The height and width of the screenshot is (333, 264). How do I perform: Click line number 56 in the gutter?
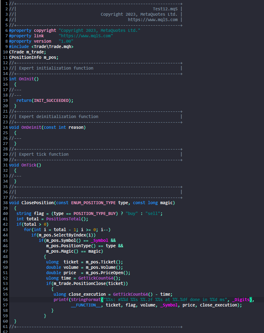click(x=5, y=300)
